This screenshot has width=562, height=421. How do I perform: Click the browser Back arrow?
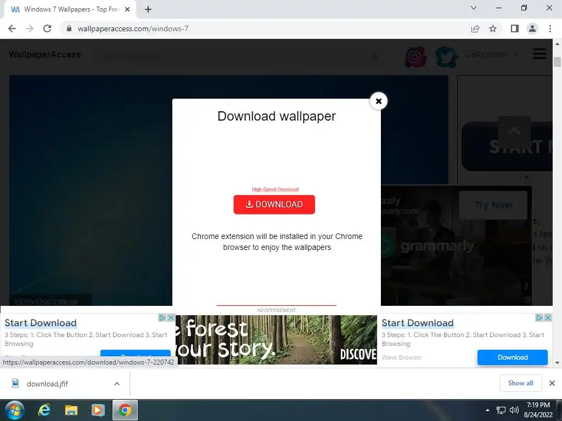click(12, 29)
